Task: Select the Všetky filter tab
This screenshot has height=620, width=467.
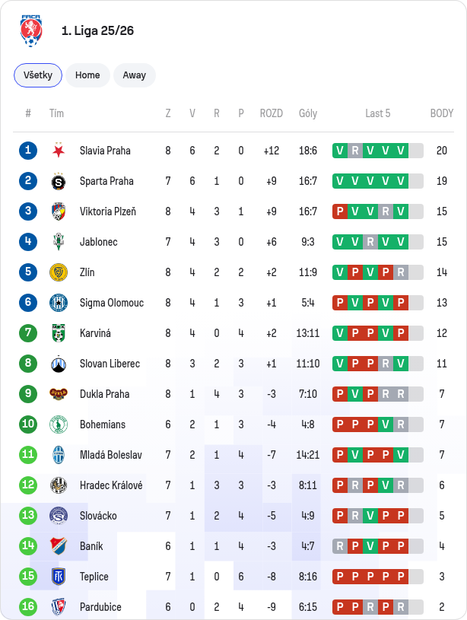Action: (38, 75)
